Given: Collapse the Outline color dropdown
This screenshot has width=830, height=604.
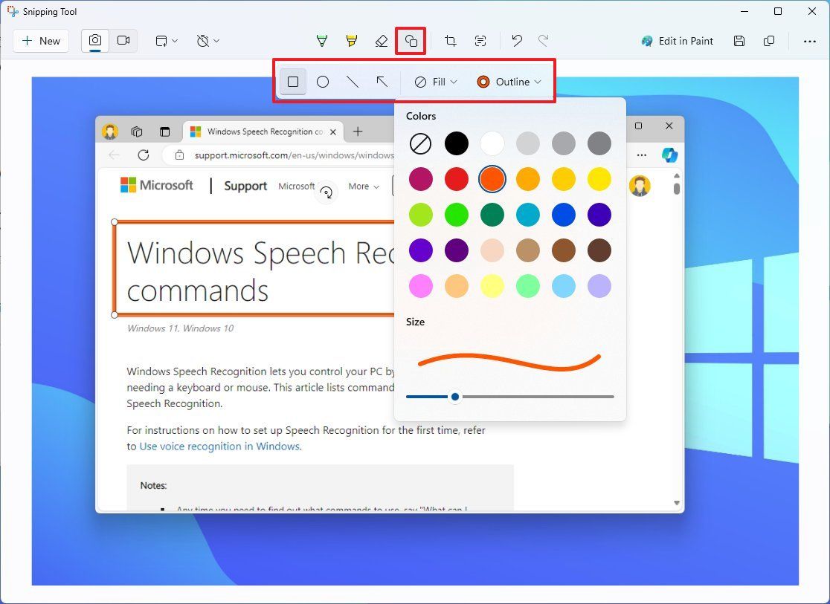Looking at the screenshot, I should 509,82.
